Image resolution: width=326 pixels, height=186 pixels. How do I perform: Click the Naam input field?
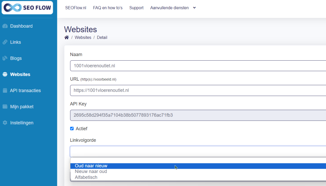click(198, 66)
